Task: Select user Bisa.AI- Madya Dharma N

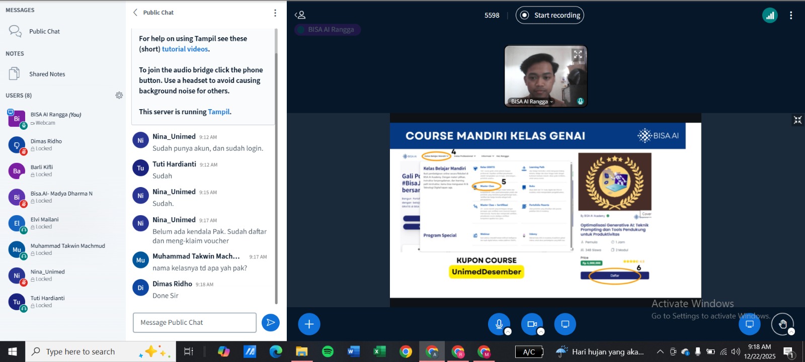Action: pos(63,197)
